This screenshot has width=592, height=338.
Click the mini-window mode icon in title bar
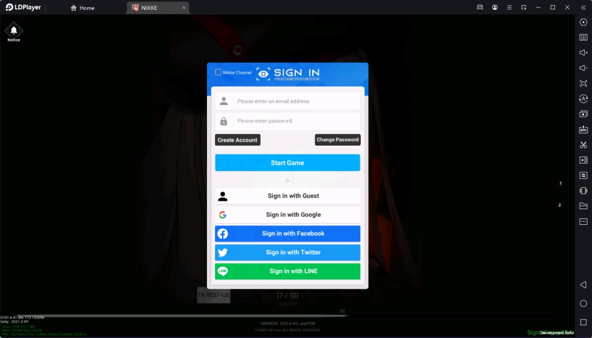coord(524,7)
